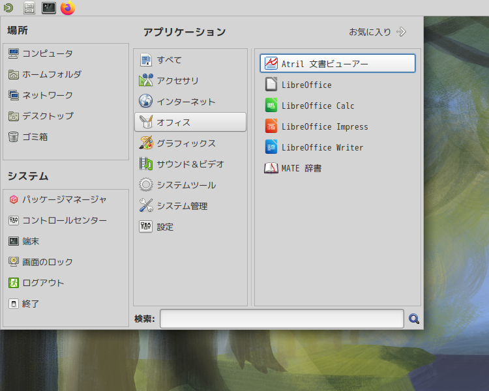Open the LibreOffice Writer label
489x391 pixels.
[323, 147]
